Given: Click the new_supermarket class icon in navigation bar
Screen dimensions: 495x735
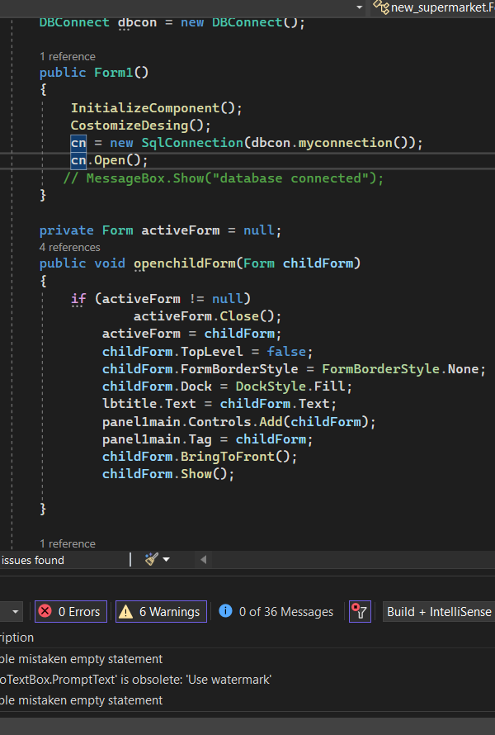Looking at the screenshot, I should click(x=380, y=7).
